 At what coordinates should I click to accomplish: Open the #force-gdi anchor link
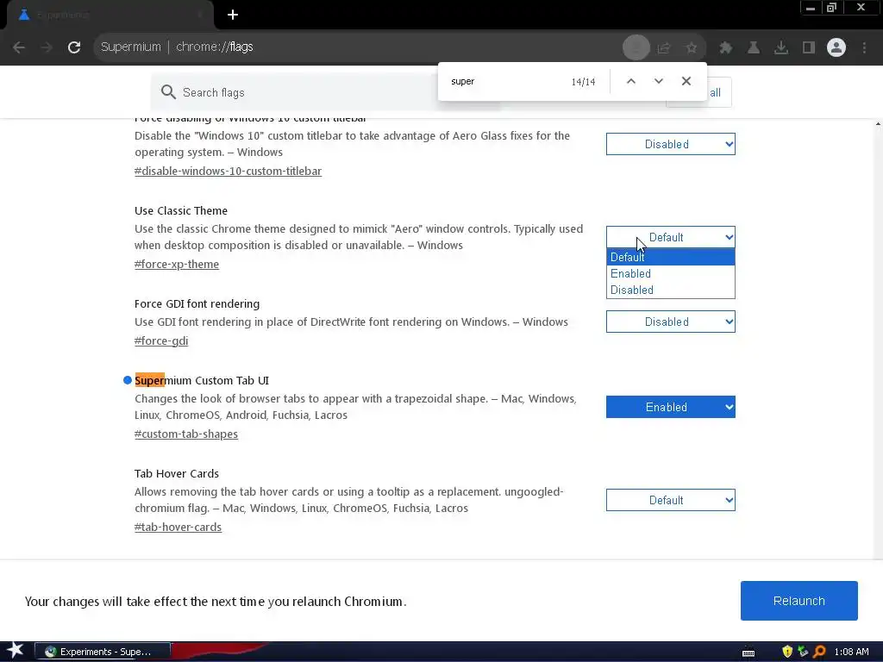[x=161, y=340]
